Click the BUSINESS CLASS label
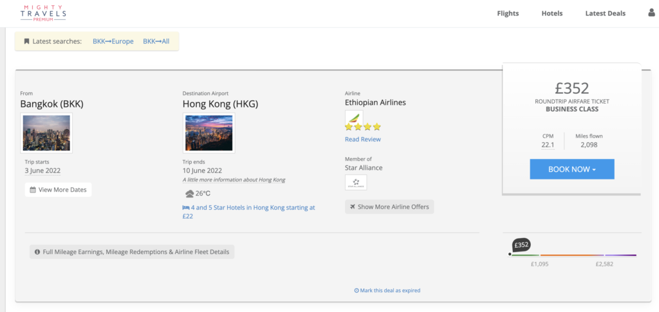 (572, 109)
